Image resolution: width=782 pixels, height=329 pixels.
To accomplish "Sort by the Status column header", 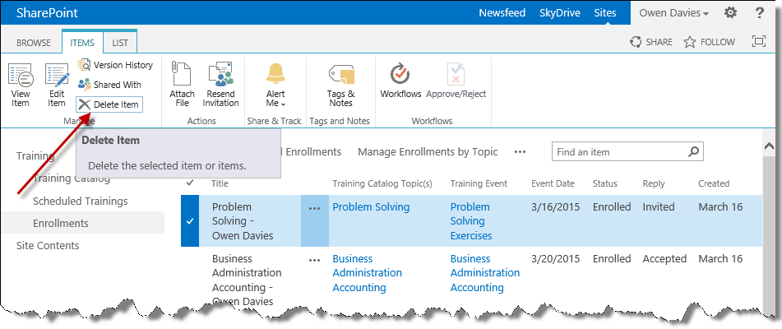I will [x=605, y=183].
